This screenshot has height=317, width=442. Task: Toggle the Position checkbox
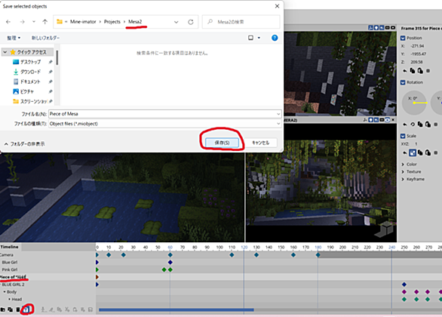pos(403,38)
